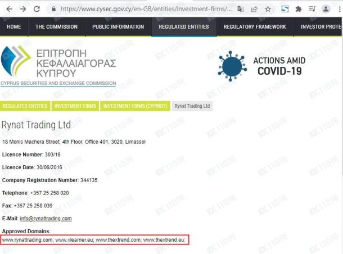
Task: Click the Monis Machera Street address line
Action: 74,142
